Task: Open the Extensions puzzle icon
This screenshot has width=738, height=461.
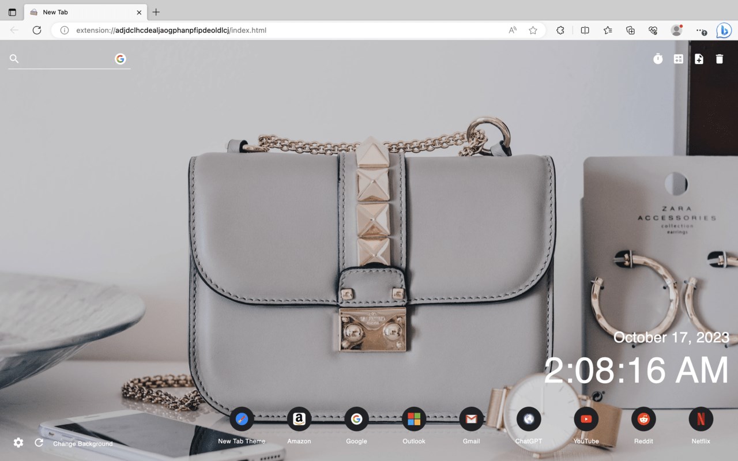Action: tap(560, 31)
